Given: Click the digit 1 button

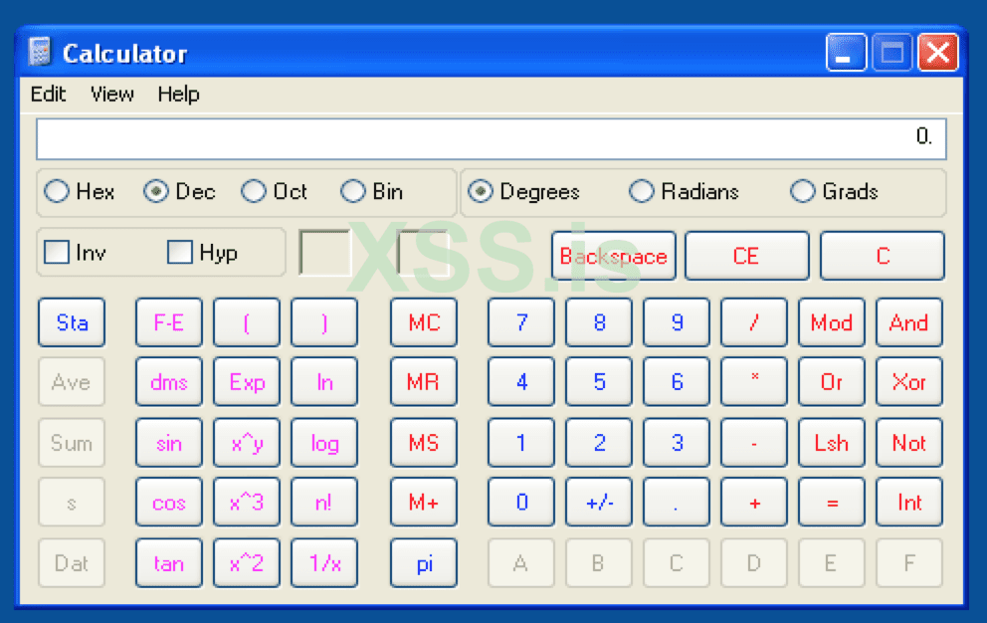Looking at the screenshot, I should point(521,443).
